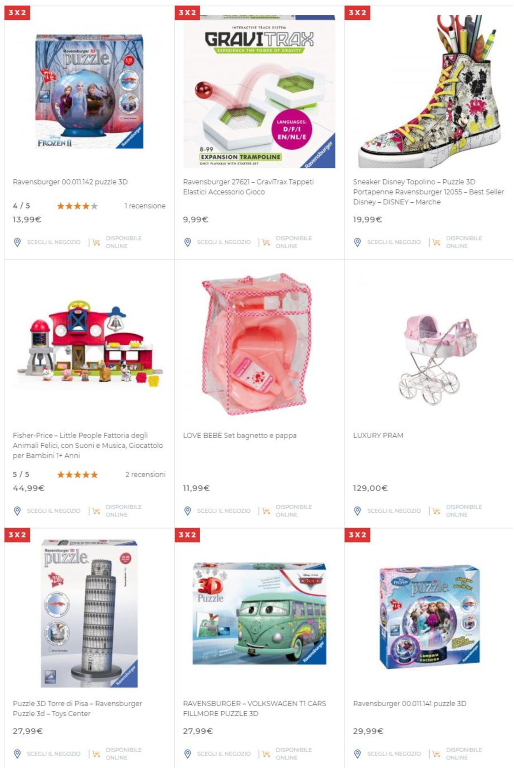Click location pin icon under Frozen II puzzle
The height and width of the screenshot is (768, 514).
17,242
